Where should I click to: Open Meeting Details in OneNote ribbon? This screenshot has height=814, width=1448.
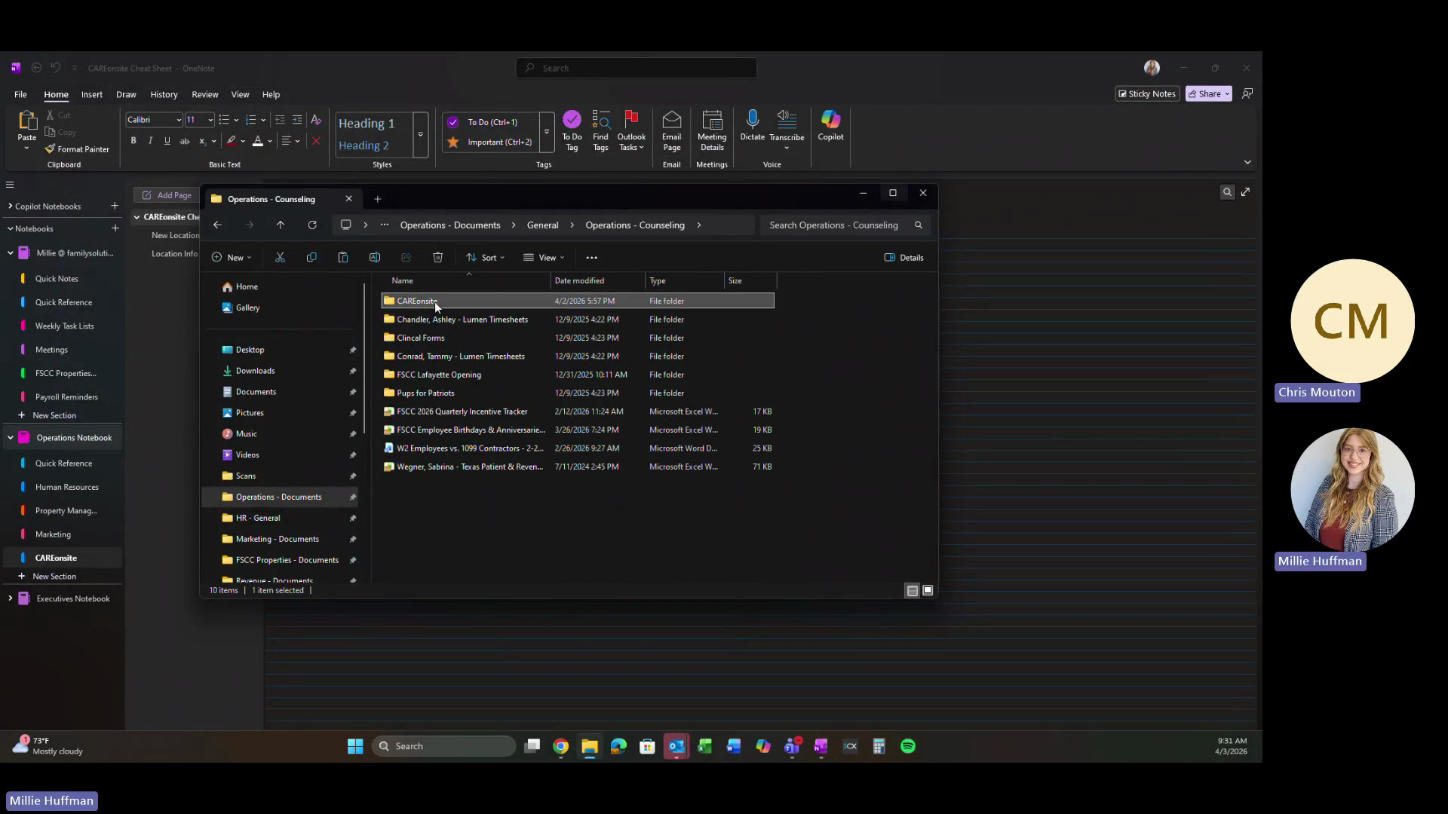(712, 130)
